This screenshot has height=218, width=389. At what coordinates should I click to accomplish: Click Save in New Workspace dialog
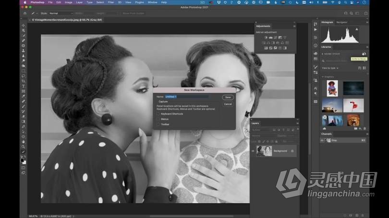pos(228,97)
